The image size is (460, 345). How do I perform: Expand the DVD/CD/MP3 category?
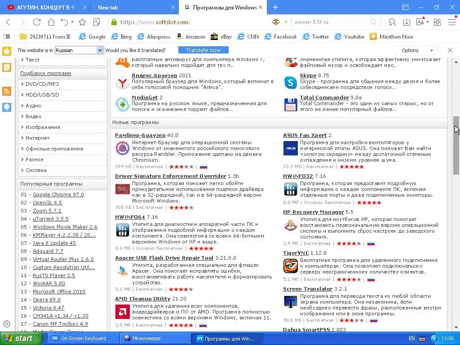42,84
